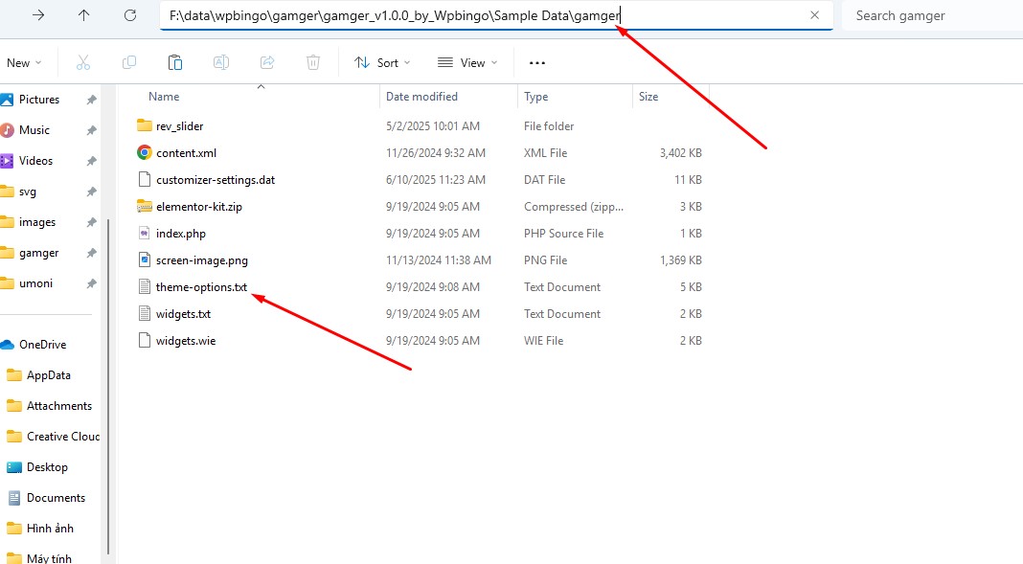Viewport: 1023px width, 564px height.
Task: Click the Delete trash icon
Action: click(x=313, y=62)
